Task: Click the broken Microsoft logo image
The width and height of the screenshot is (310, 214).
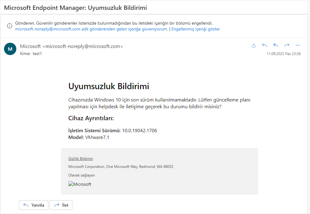Action: [80, 184]
